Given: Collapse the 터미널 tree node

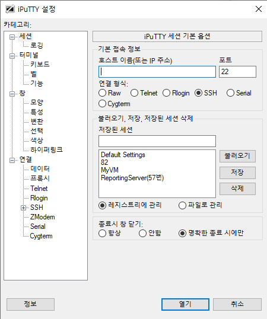Looking at the screenshot, I should (12, 56).
